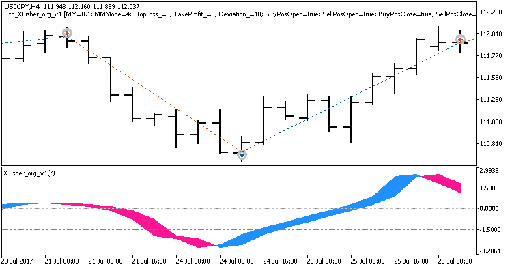Click the 25 Jul 00:00 time label

click(x=324, y=261)
